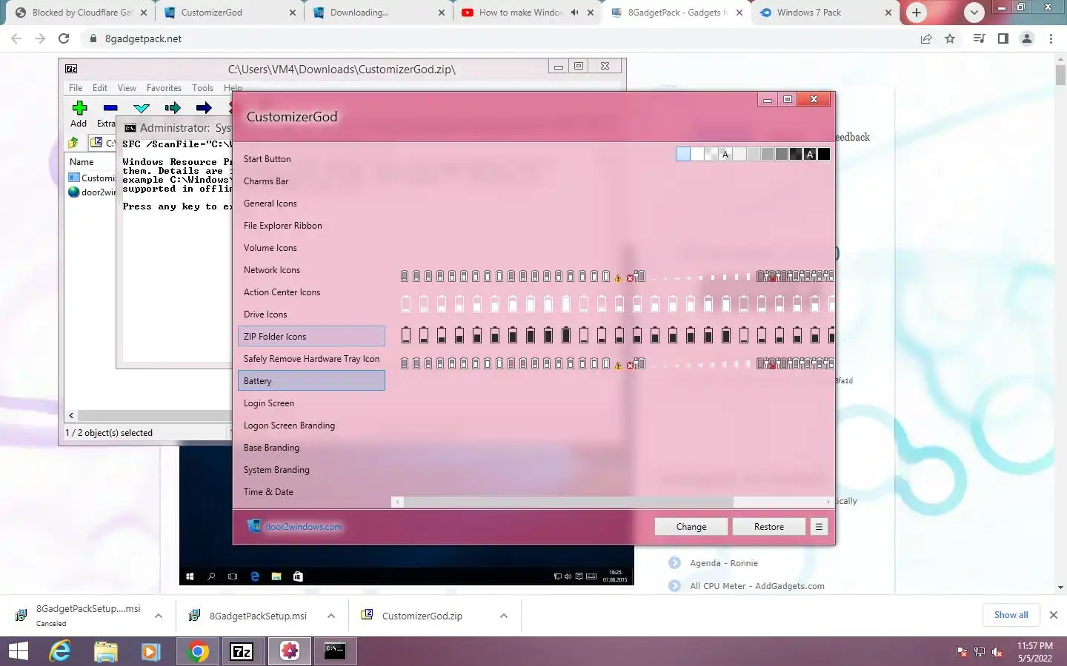Pick the light swatch with black letter A
This screenshot has height=666, width=1067.
point(725,154)
